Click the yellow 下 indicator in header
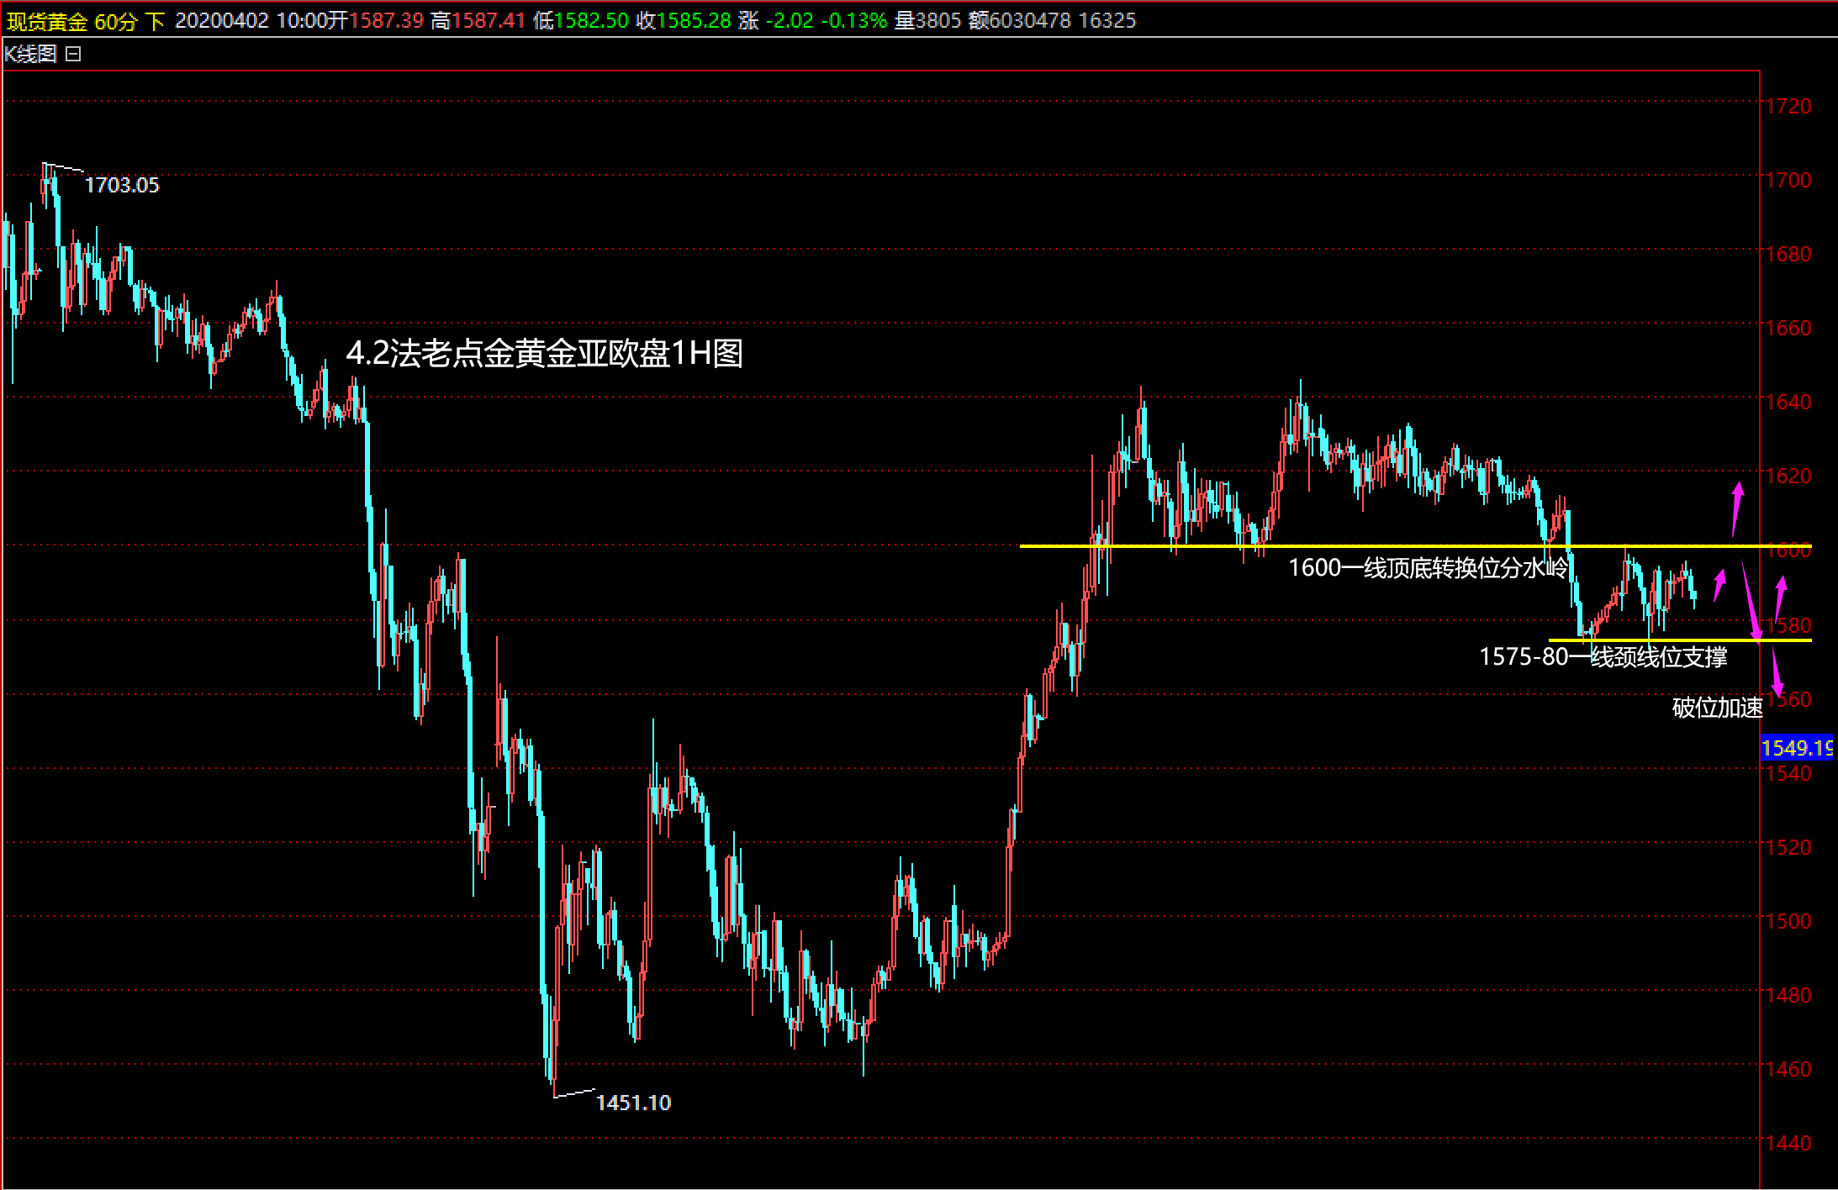The image size is (1838, 1190). point(155,21)
